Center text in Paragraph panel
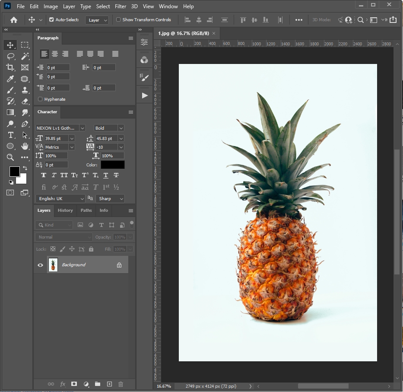The width and height of the screenshot is (403, 392). pyautogui.click(x=55, y=54)
